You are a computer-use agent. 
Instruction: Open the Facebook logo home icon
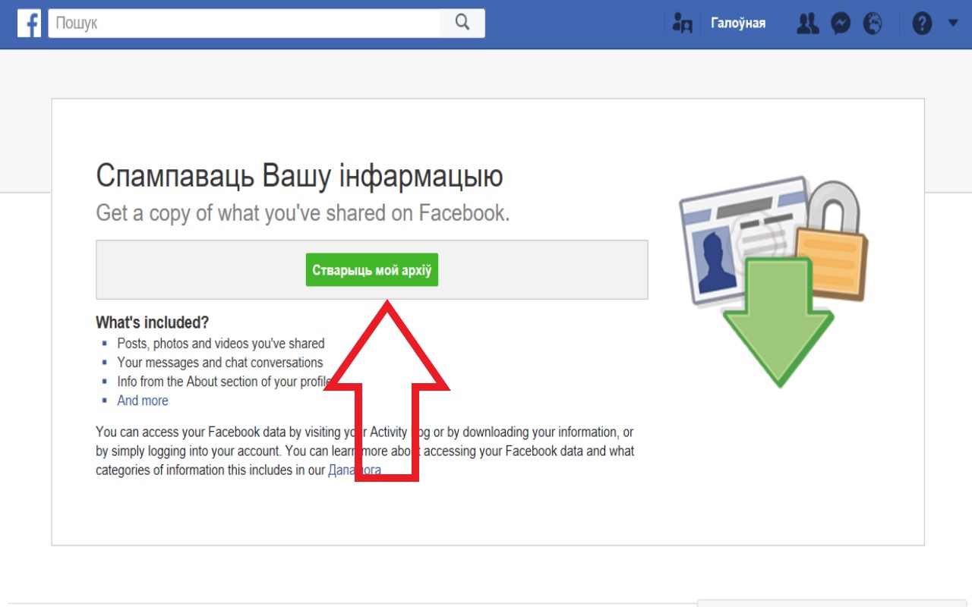point(29,24)
